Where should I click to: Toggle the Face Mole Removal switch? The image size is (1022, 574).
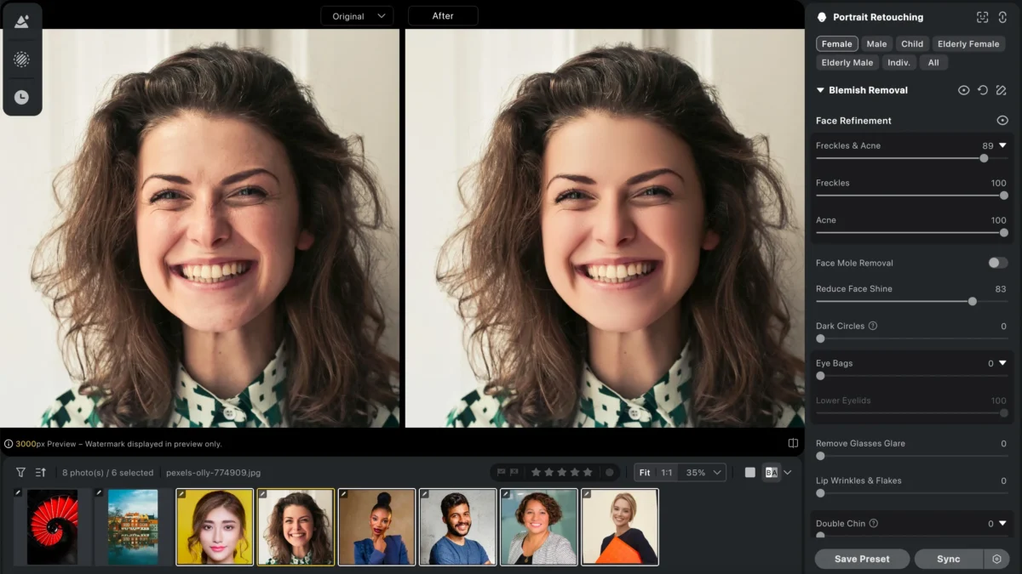pos(997,263)
